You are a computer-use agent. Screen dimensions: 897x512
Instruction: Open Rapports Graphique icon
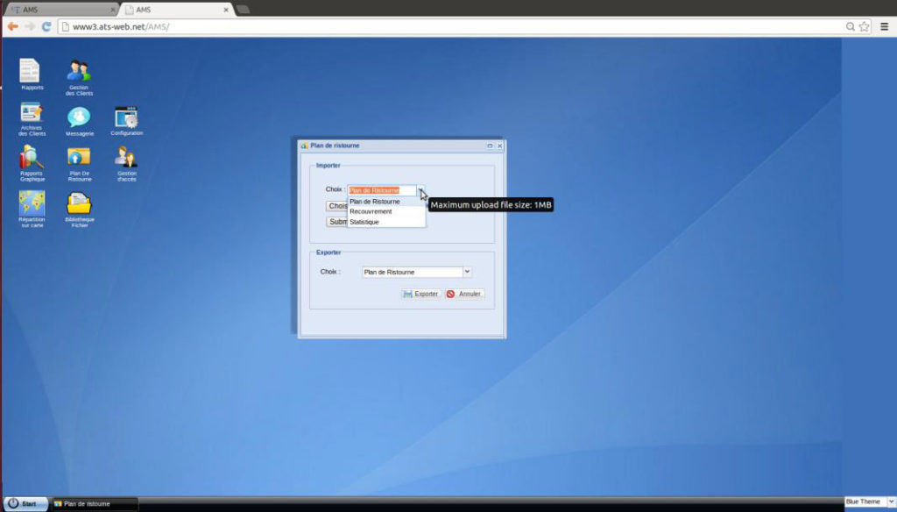tap(32, 159)
